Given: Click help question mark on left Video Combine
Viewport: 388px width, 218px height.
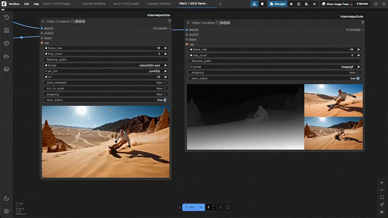Looking at the screenshot, I should click(x=169, y=21).
